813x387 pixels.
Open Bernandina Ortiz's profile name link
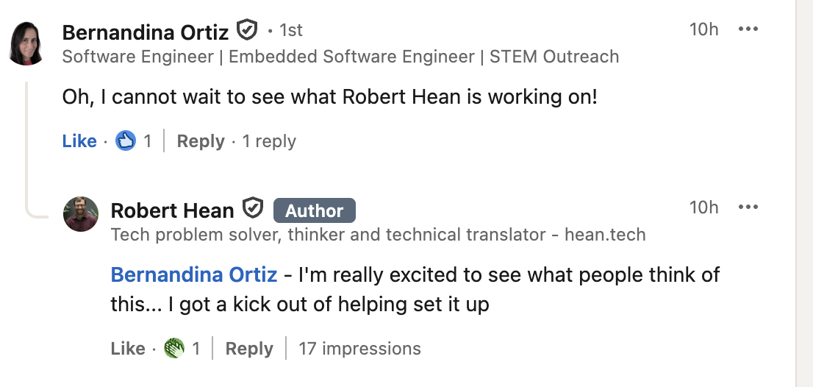[x=146, y=31]
